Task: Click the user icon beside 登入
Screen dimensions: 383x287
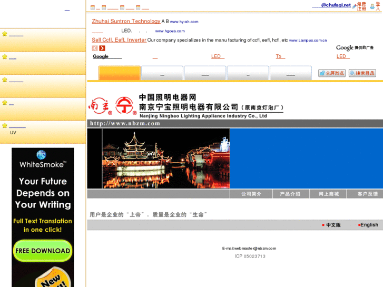Action: 372,7
